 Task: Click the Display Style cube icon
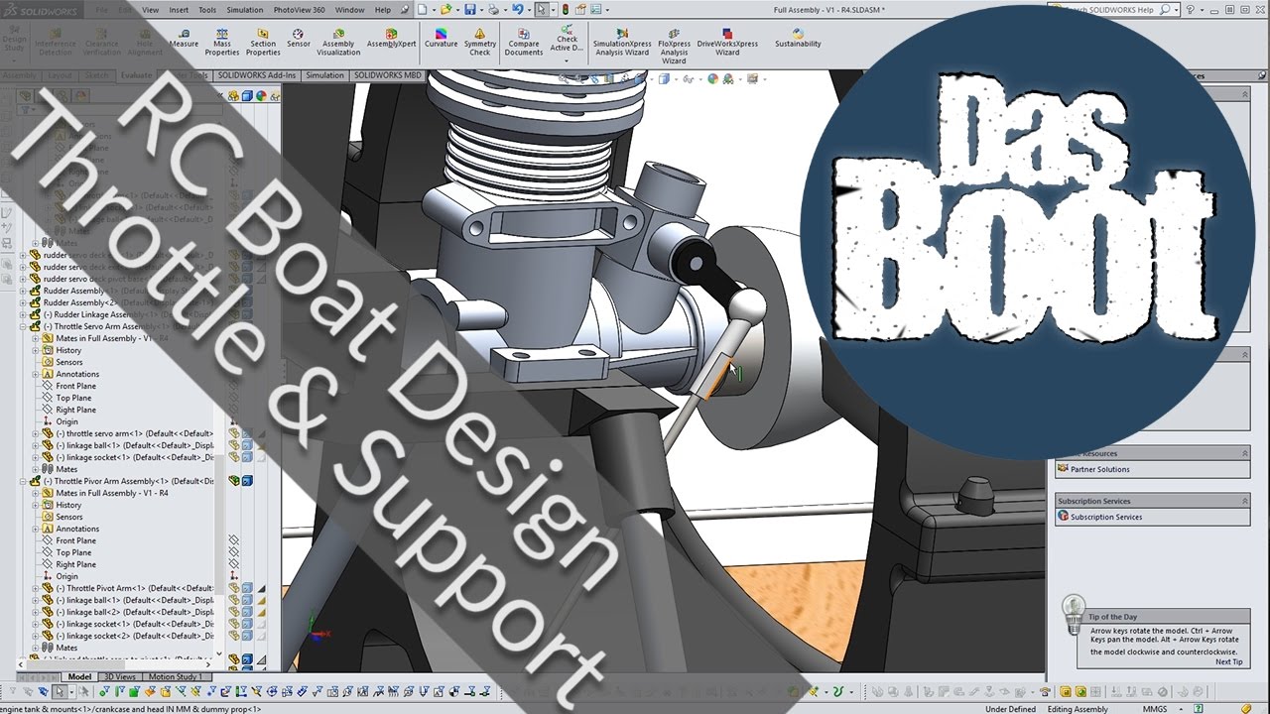pyautogui.click(x=662, y=79)
